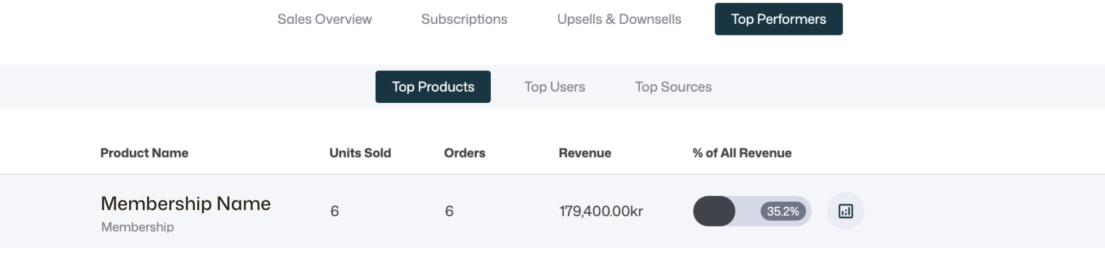
Task: Click the Revenue column header
Action: [584, 153]
